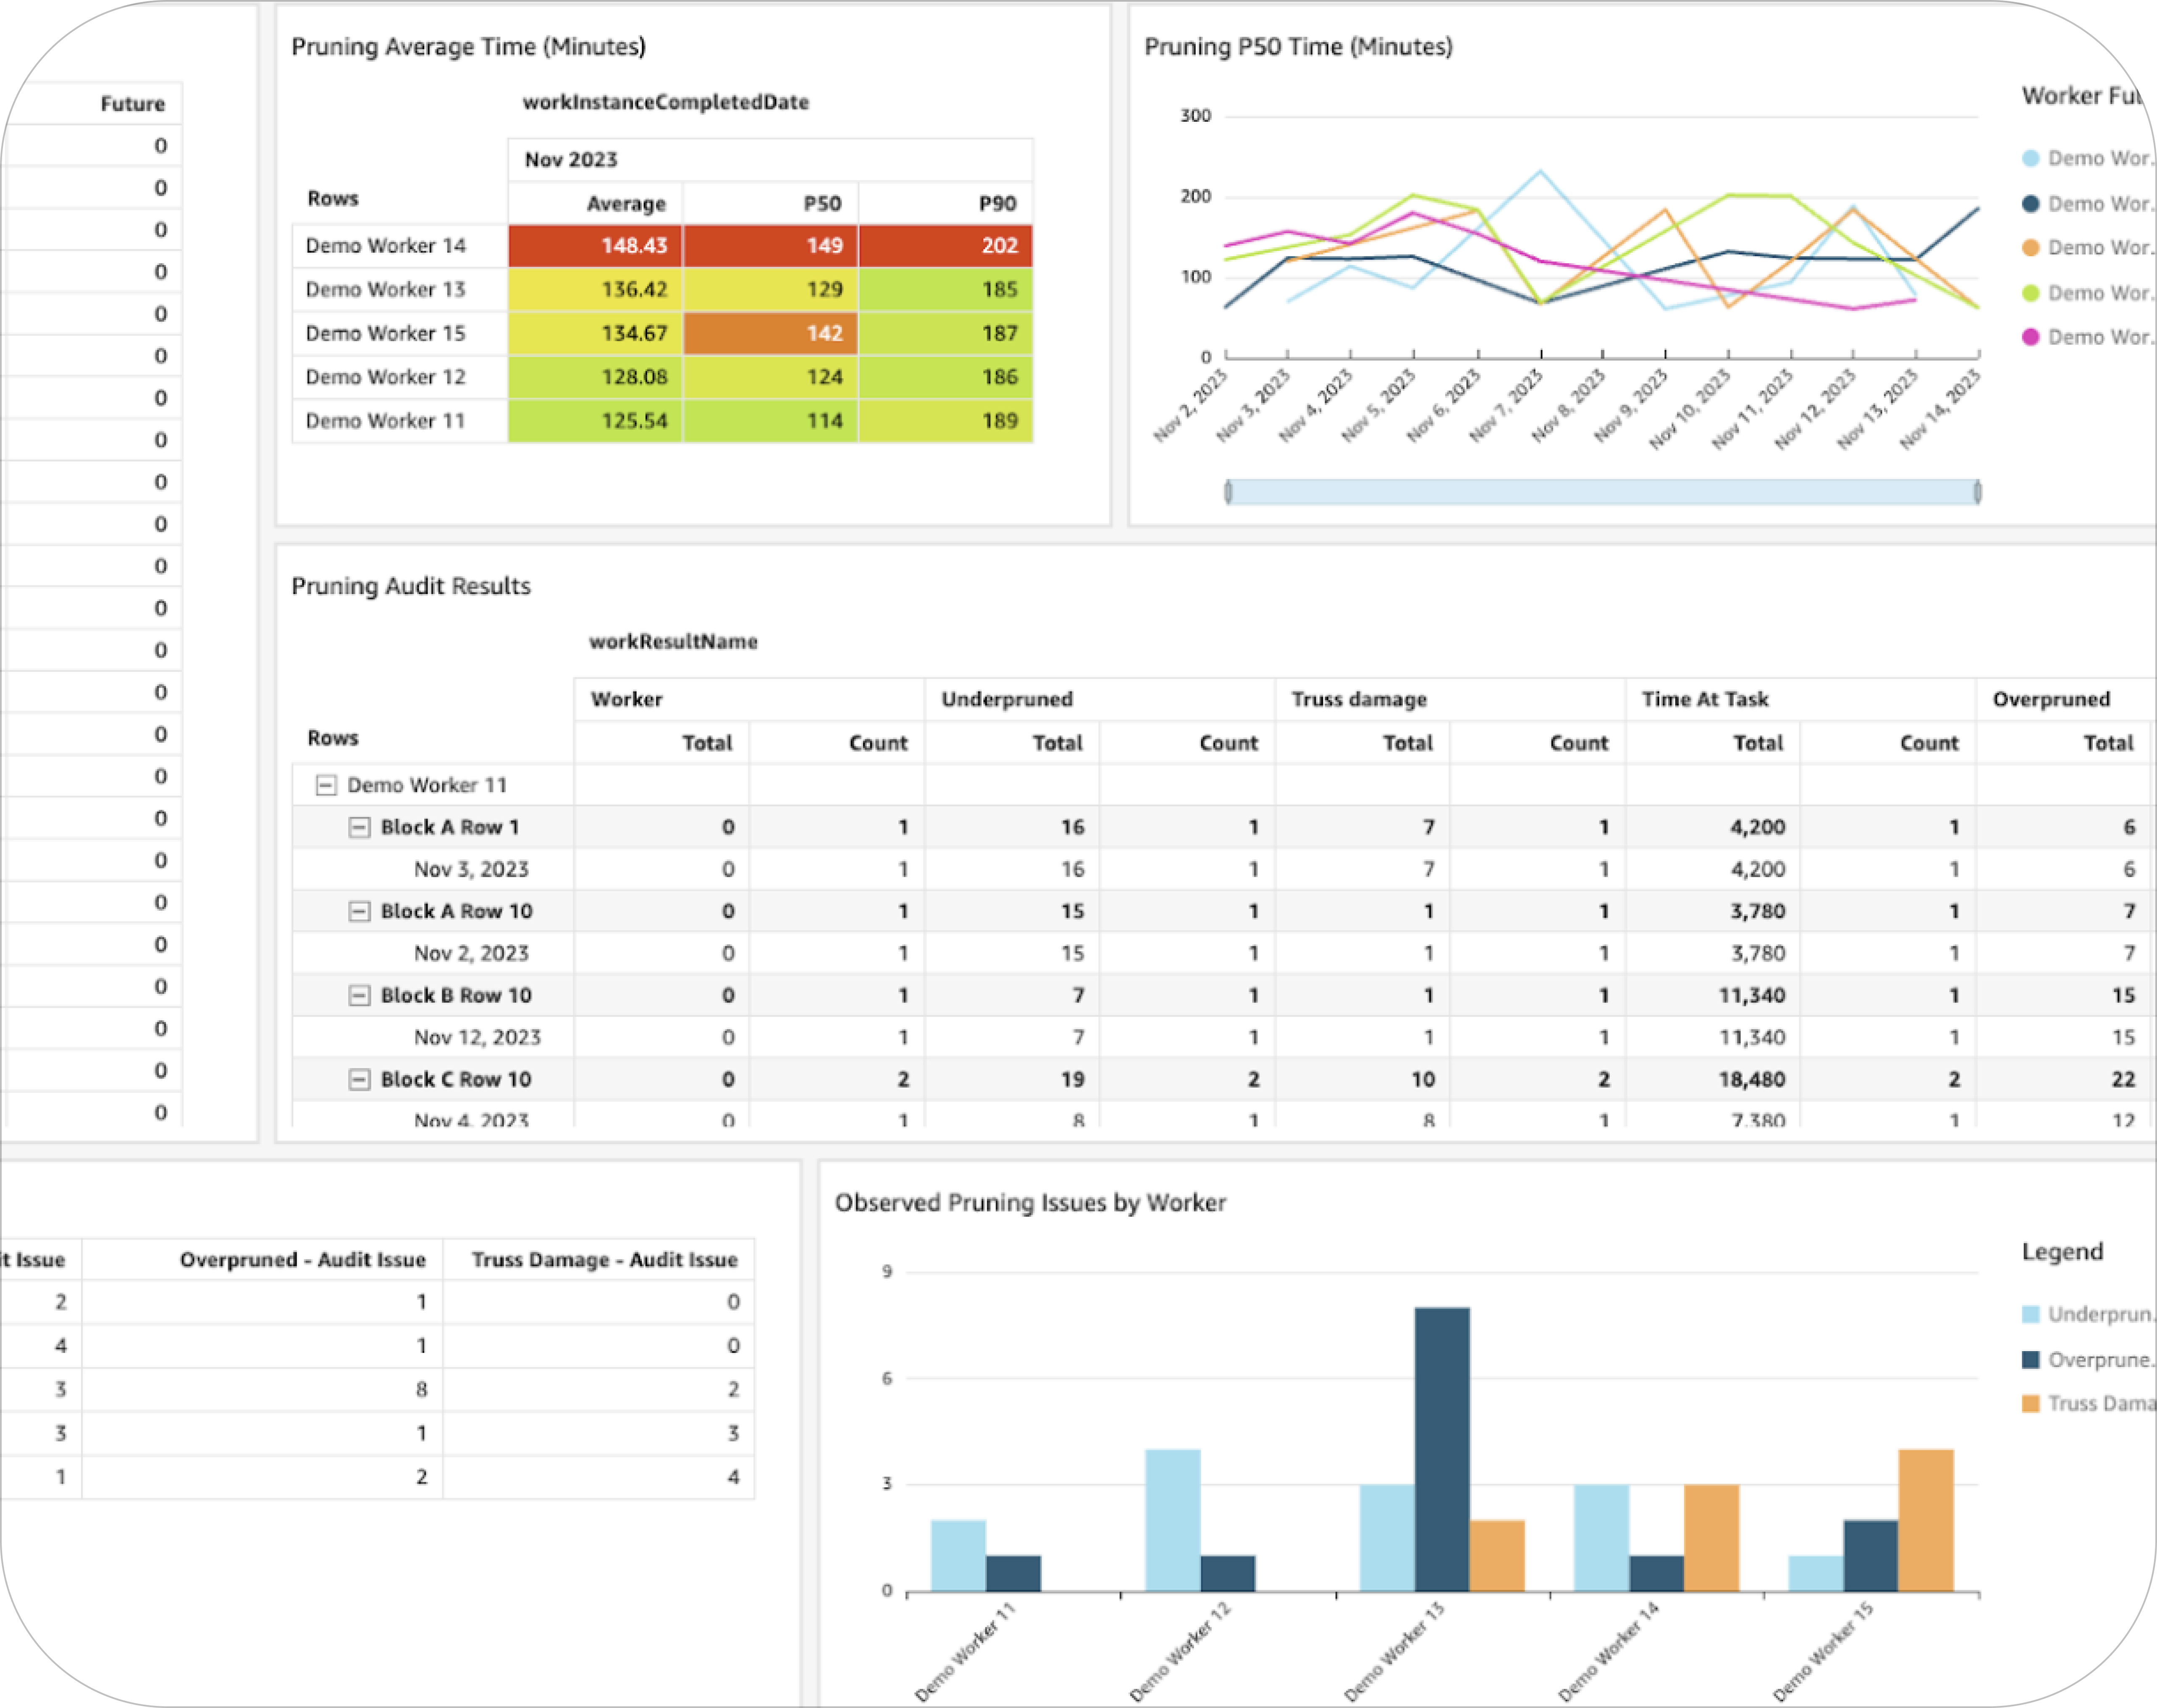Collapse the Demo Worker 11 row group
The image size is (2157, 1708).
coord(326,785)
